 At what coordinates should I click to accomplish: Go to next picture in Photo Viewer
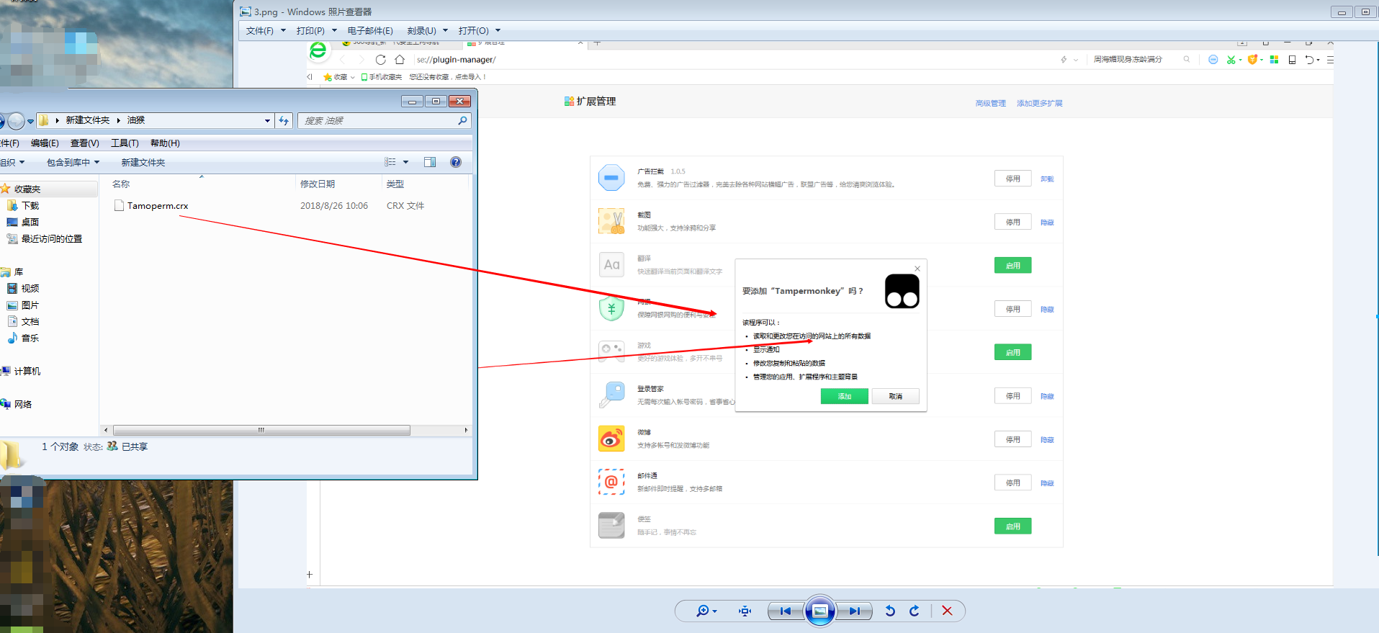pos(854,611)
